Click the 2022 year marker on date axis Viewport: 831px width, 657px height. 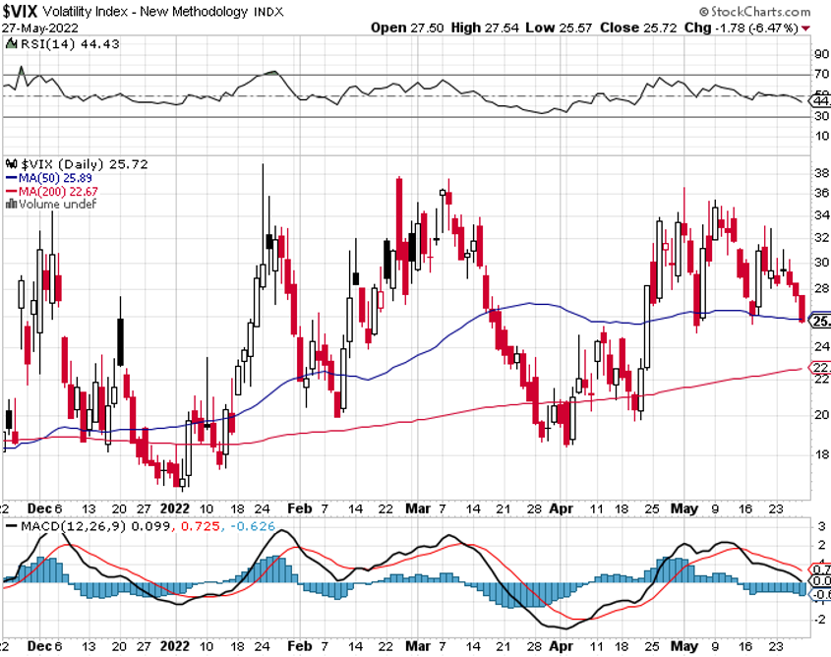coord(174,508)
